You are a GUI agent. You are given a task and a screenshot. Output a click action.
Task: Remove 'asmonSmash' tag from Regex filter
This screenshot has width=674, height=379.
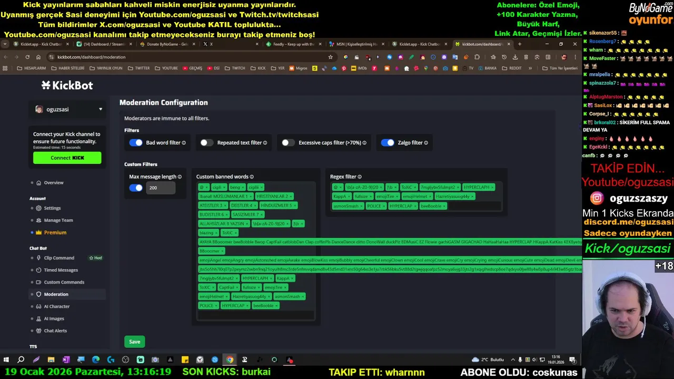(x=361, y=206)
